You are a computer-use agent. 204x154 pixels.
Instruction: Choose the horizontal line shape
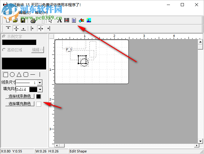(33, 75)
